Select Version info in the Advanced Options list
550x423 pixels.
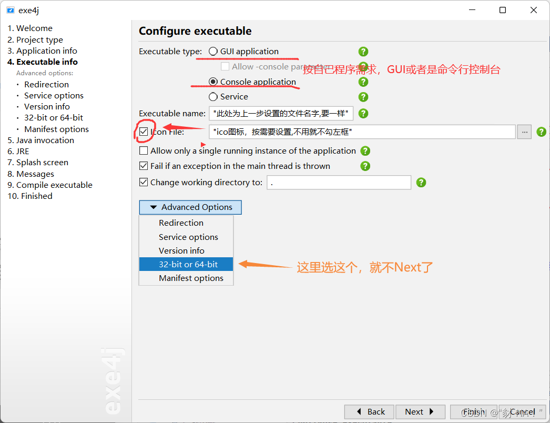click(x=181, y=250)
